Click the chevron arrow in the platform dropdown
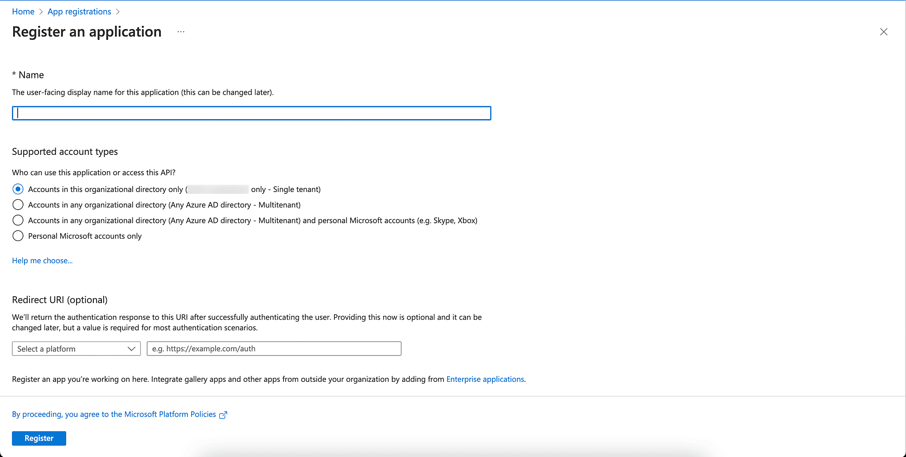Image resolution: width=906 pixels, height=457 pixels. pos(131,349)
